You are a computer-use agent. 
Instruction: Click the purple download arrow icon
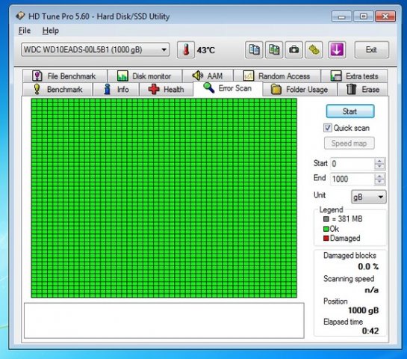point(337,49)
